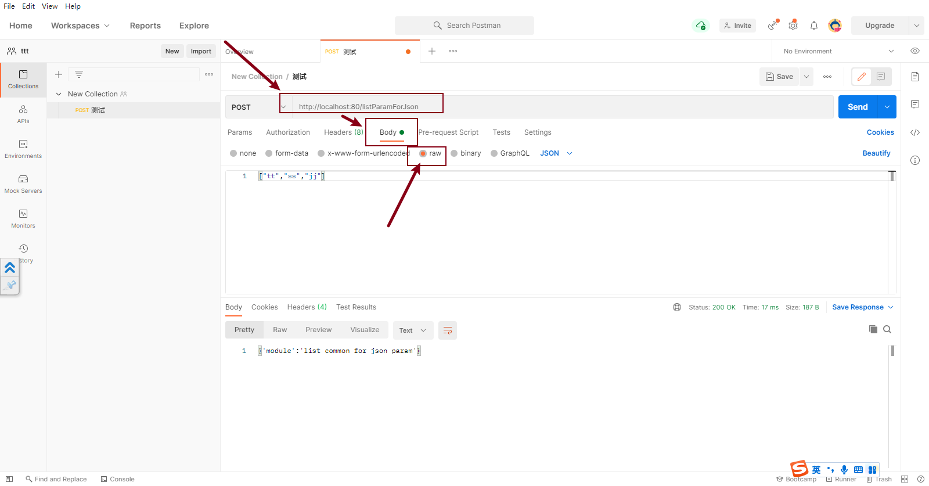Open the response Text format dropdown

(413, 330)
